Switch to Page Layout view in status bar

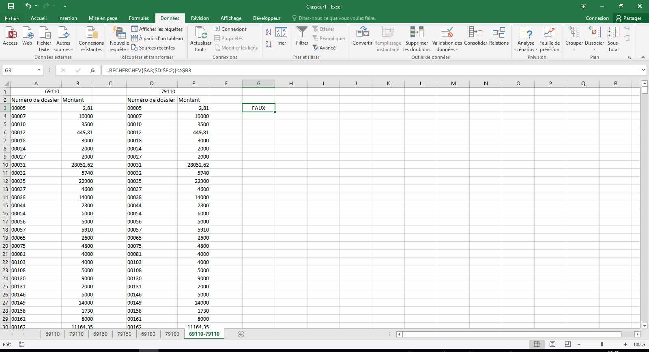coord(552,344)
